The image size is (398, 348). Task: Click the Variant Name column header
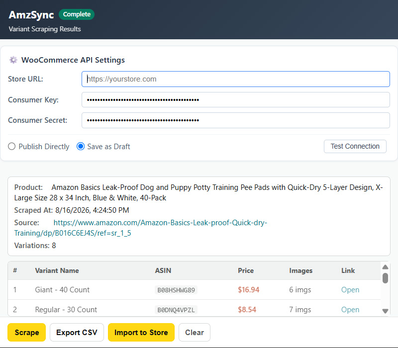point(57,270)
